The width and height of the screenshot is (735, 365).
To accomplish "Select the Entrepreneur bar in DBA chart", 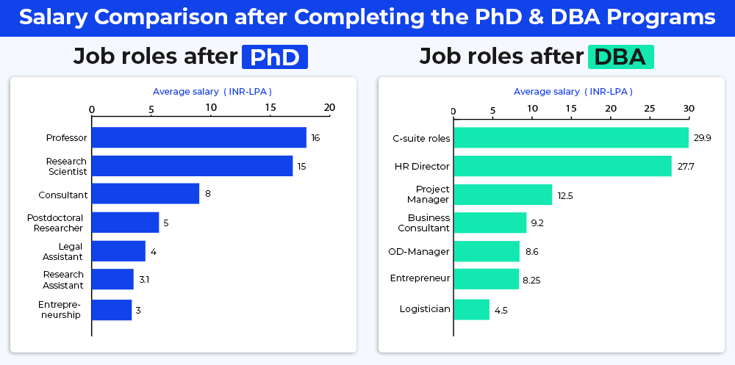I will [486, 279].
